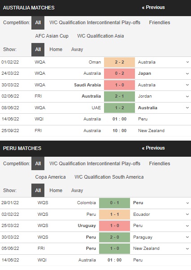
Task: Expand the Oman vs Australia match row
Action: pyautogui.click(x=187, y=62)
